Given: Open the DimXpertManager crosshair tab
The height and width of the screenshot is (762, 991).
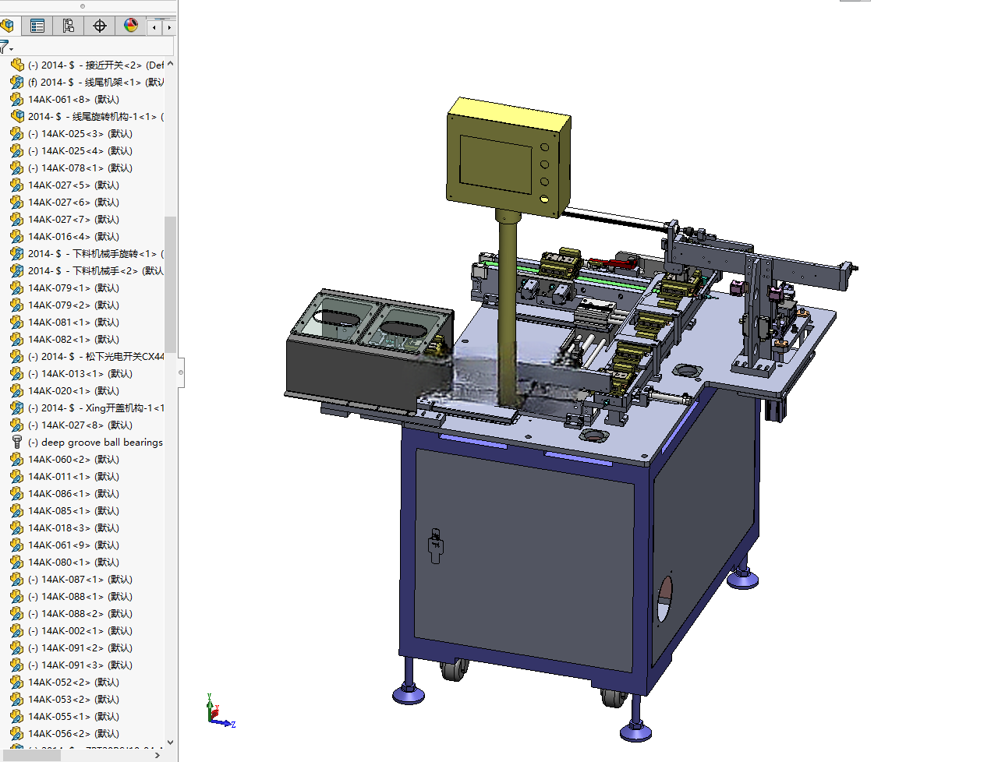Looking at the screenshot, I should click(x=100, y=26).
